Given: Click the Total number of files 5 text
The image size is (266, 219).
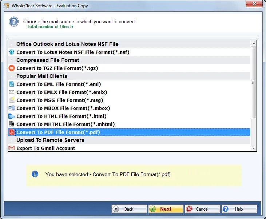Looking at the screenshot, I should (x=50, y=27).
